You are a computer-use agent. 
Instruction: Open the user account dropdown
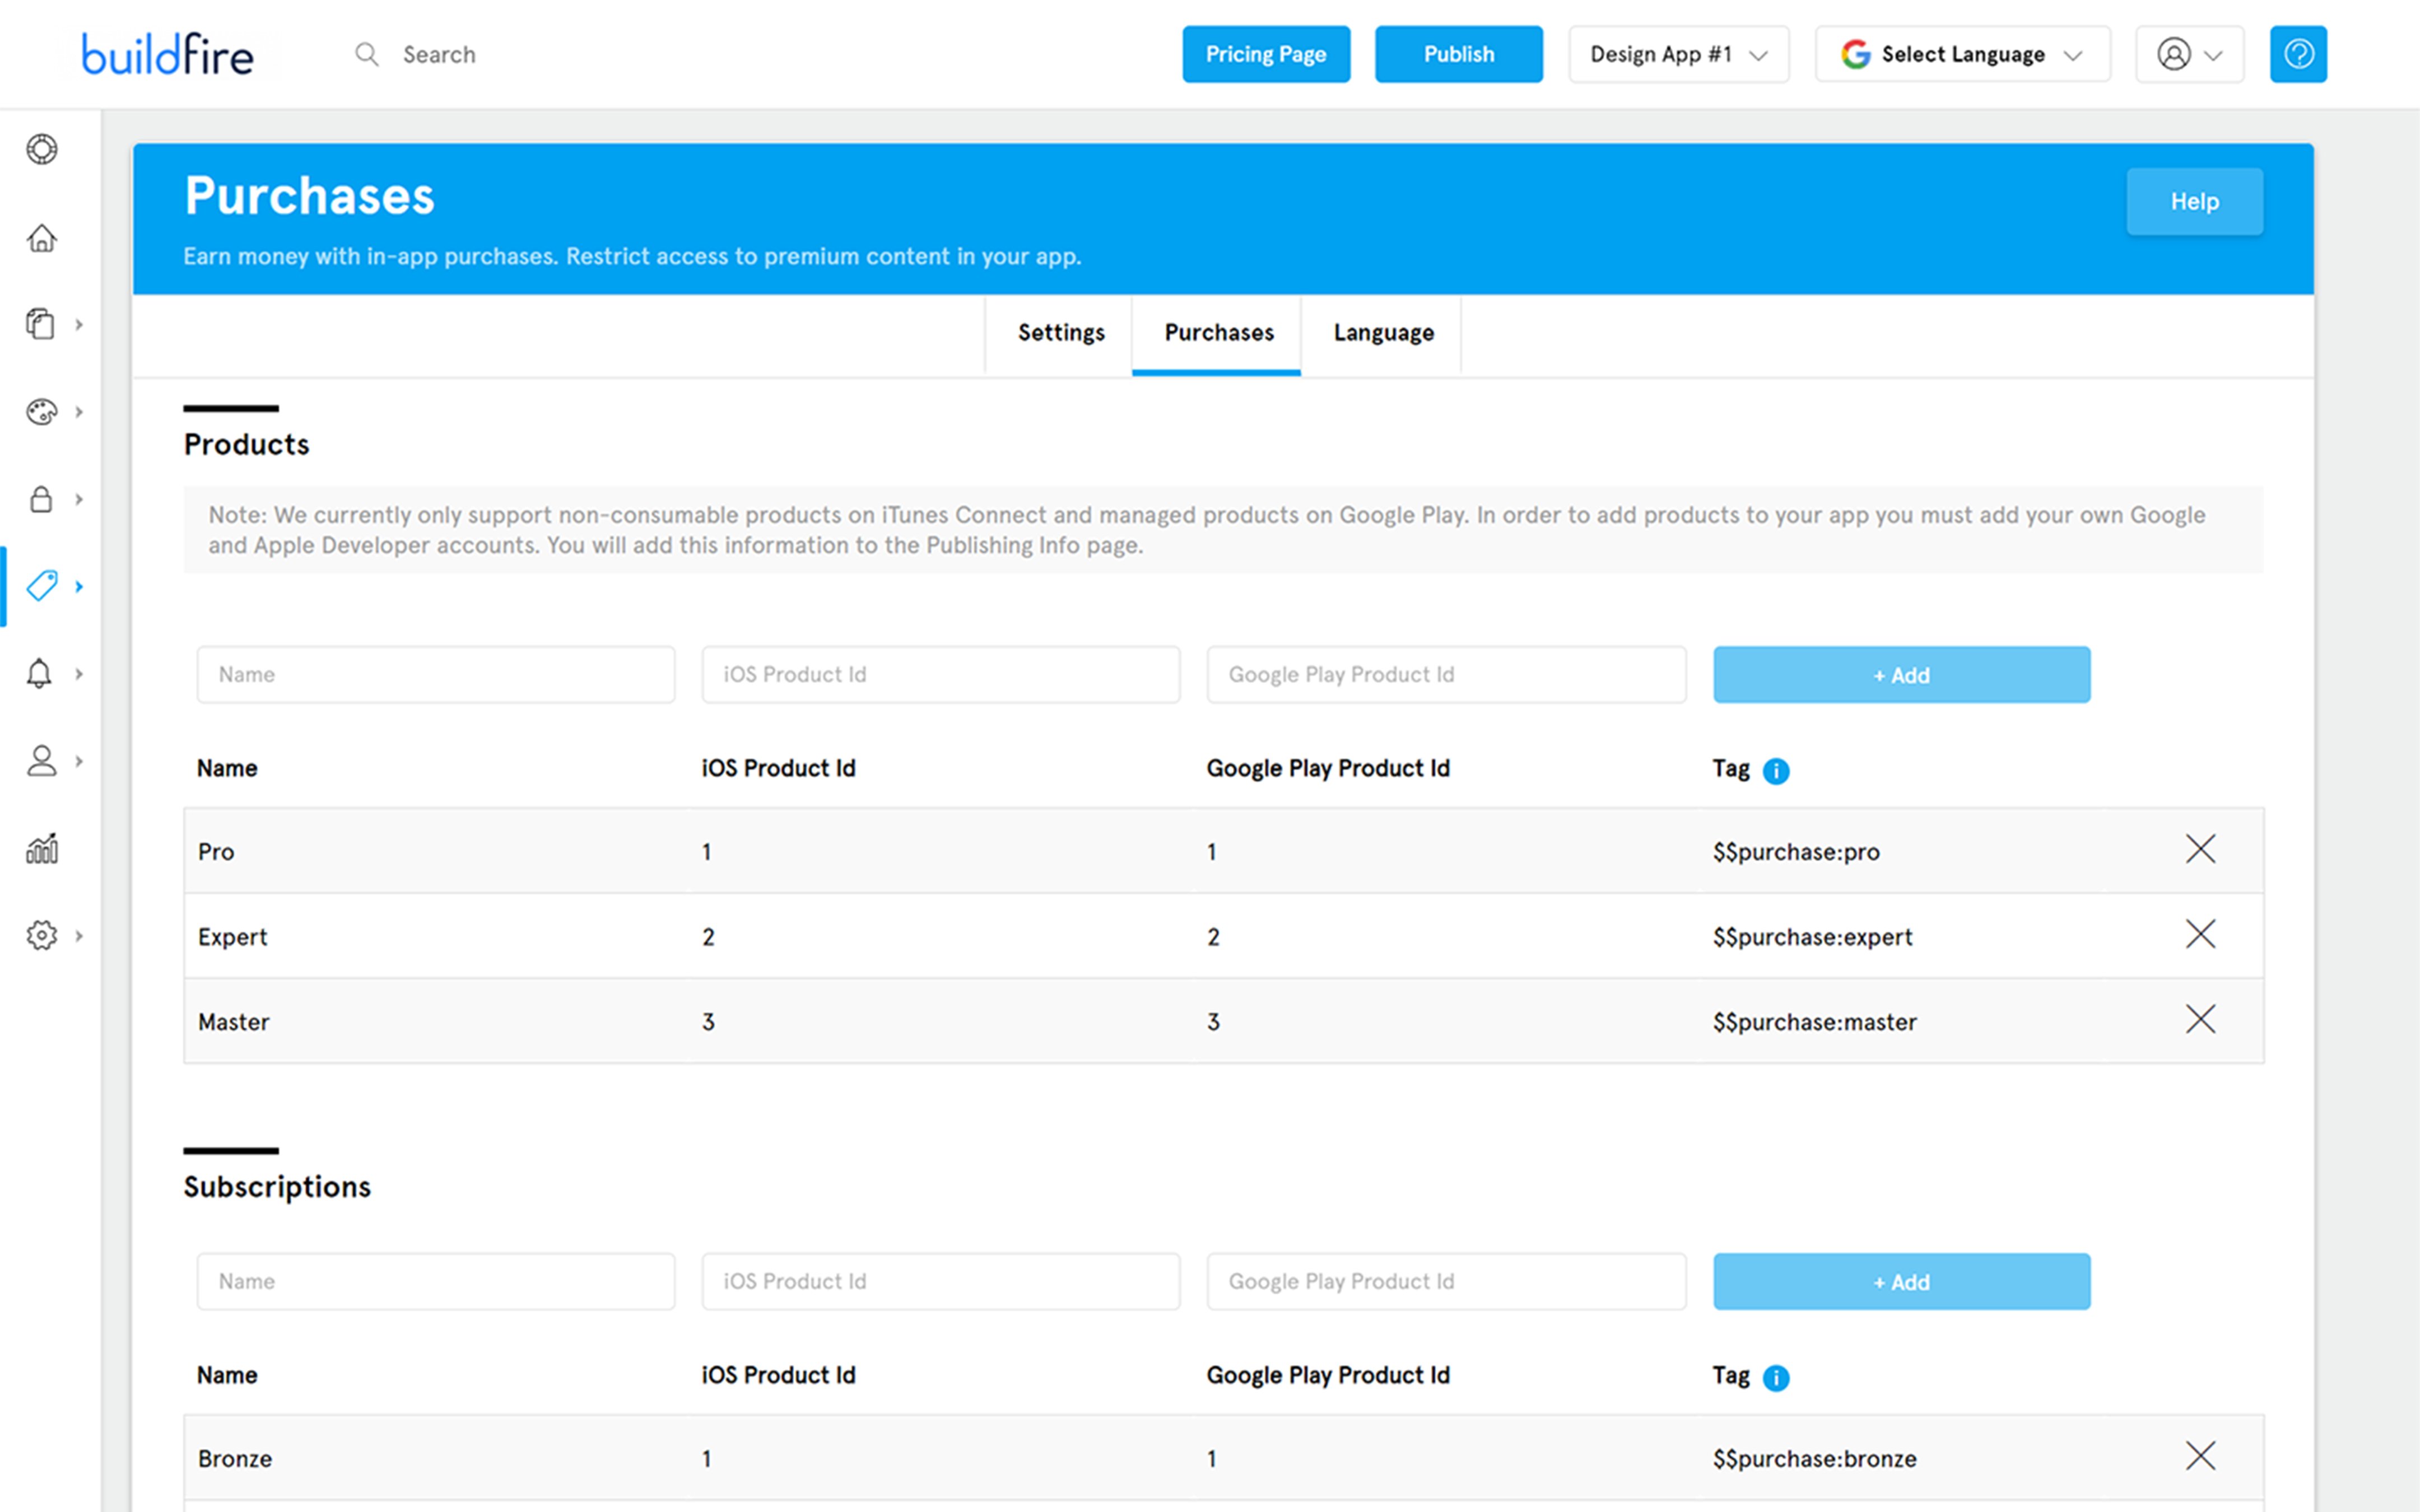pyautogui.click(x=2188, y=54)
